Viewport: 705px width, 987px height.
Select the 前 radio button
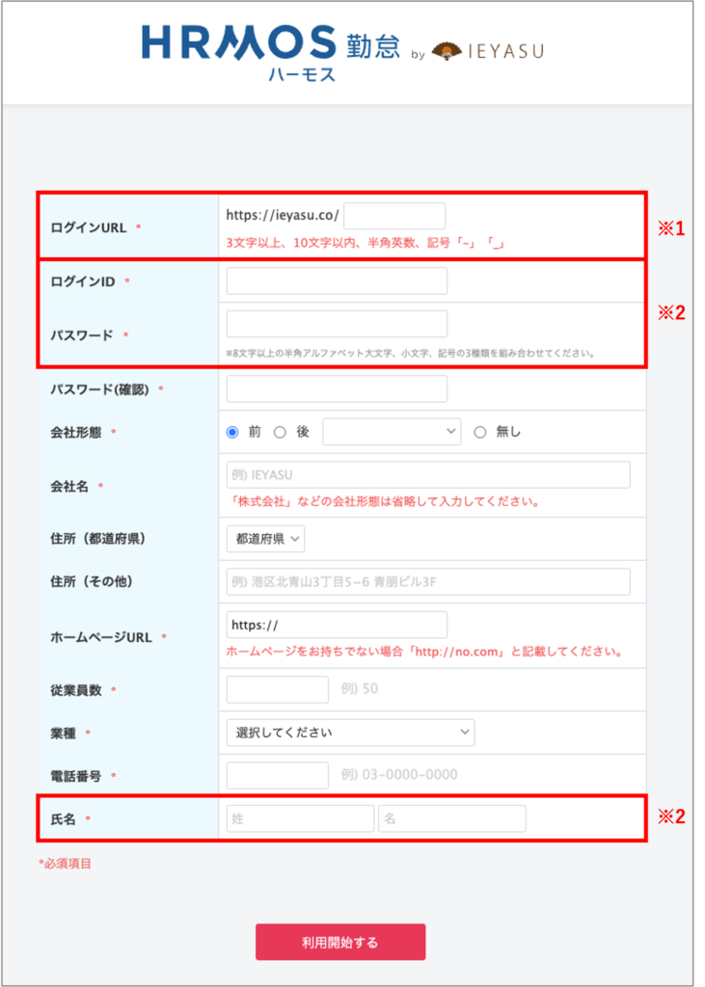[232, 432]
